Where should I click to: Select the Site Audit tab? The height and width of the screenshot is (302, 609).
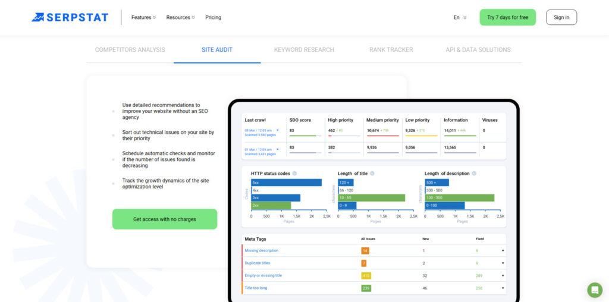point(217,50)
